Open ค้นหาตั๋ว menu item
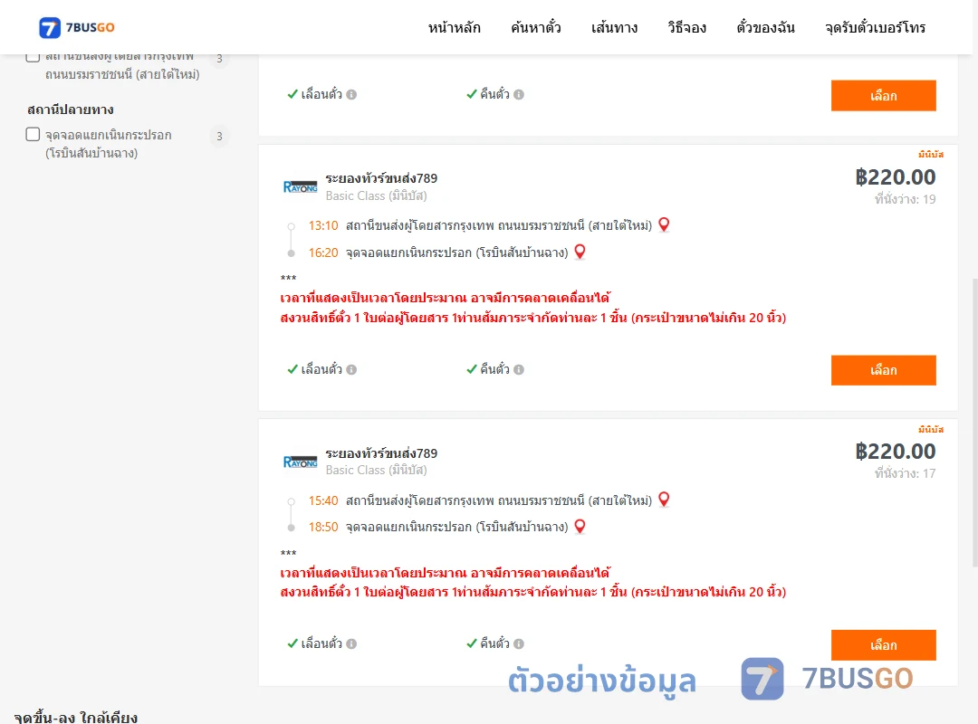This screenshot has width=978, height=724. tap(536, 27)
